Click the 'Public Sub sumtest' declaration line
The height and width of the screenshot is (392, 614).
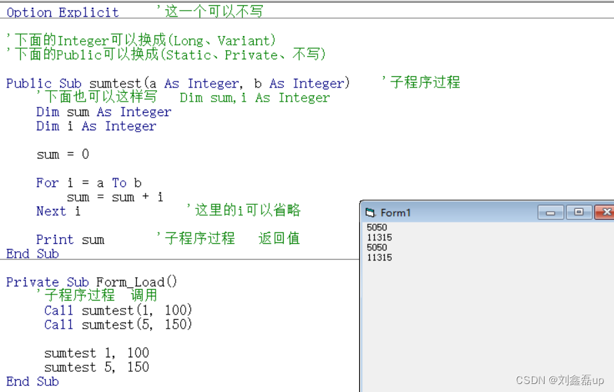[x=178, y=83]
